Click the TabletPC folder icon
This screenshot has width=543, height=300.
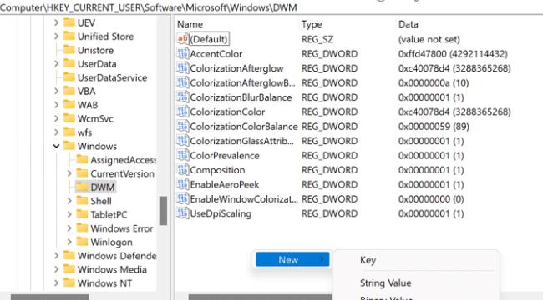pyautogui.click(x=82, y=214)
